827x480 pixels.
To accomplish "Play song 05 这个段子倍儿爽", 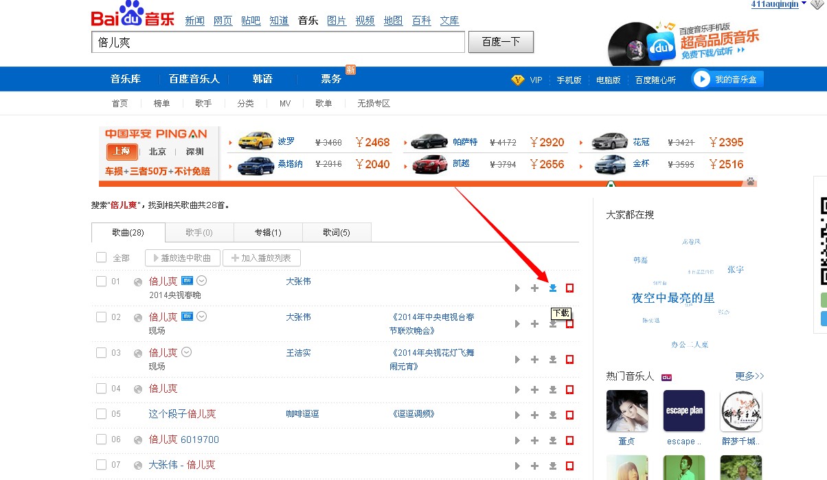I will point(517,415).
